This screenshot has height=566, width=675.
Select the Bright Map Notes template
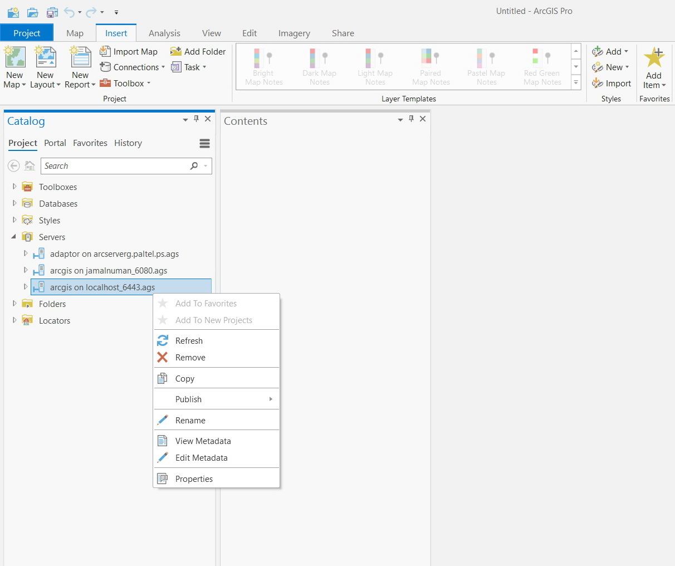[x=264, y=66]
